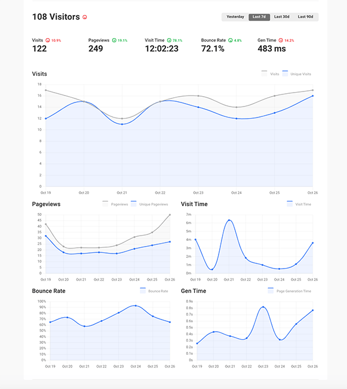The width and height of the screenshot is (347, 389).
Task: Hide the Unique Pageviews series via its legend
Action: (x=149, y=204)
